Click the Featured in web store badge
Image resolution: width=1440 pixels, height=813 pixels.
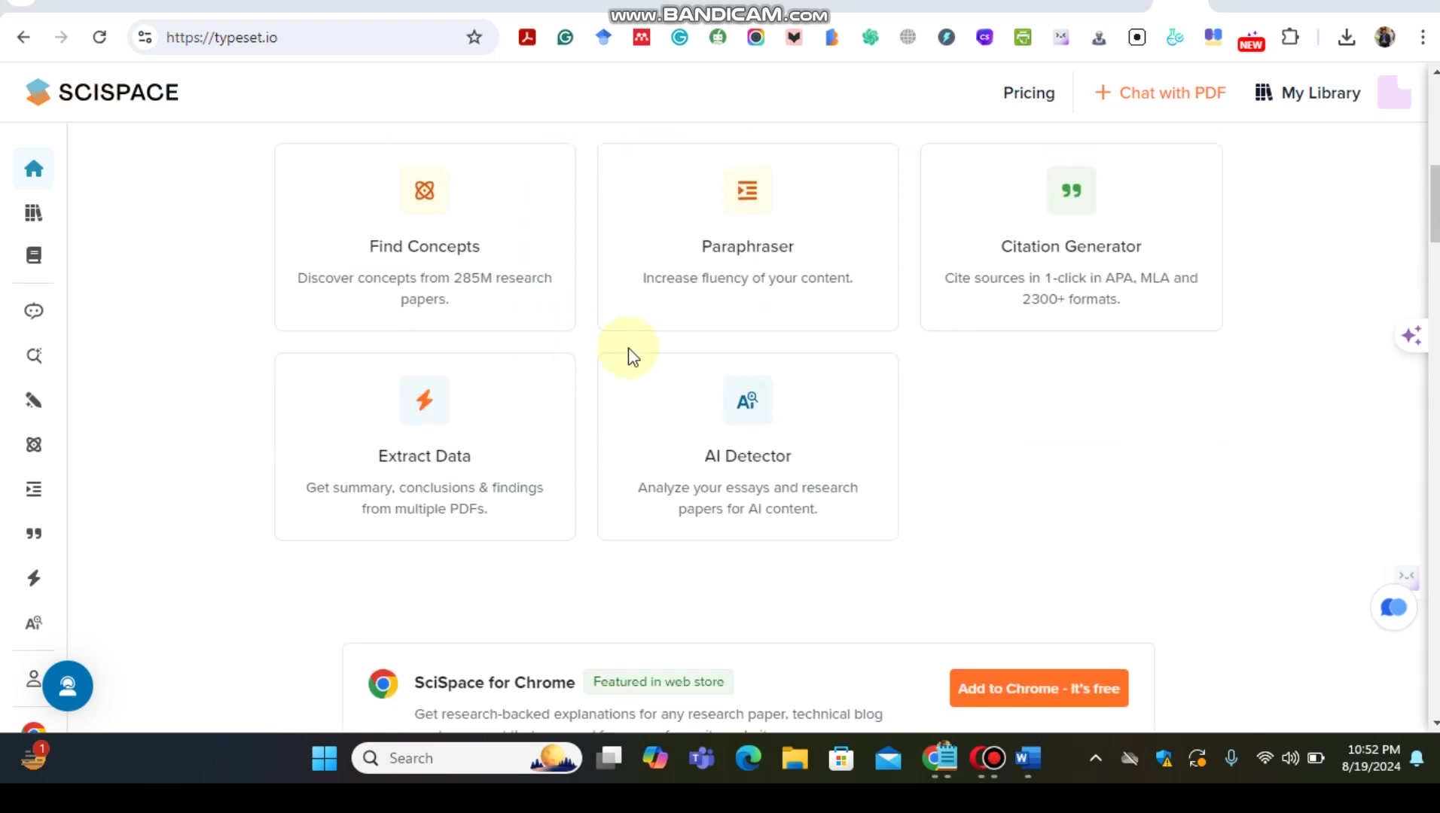click(658, 681)
